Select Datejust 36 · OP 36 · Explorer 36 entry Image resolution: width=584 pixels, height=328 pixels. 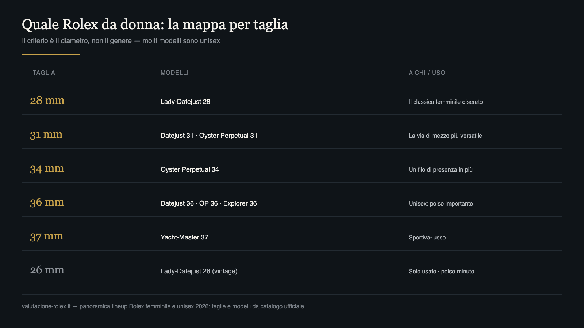coord(209,203)
